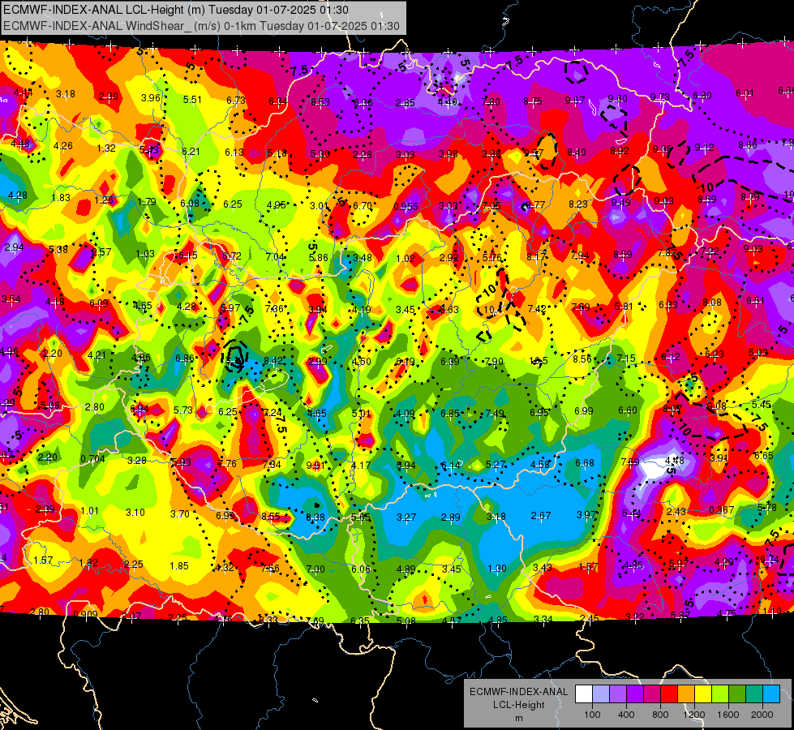The image size is (794, 730).
Task: Click the wind shear value '6.73'
Action: pyautogui.click(x=236, y=101)
